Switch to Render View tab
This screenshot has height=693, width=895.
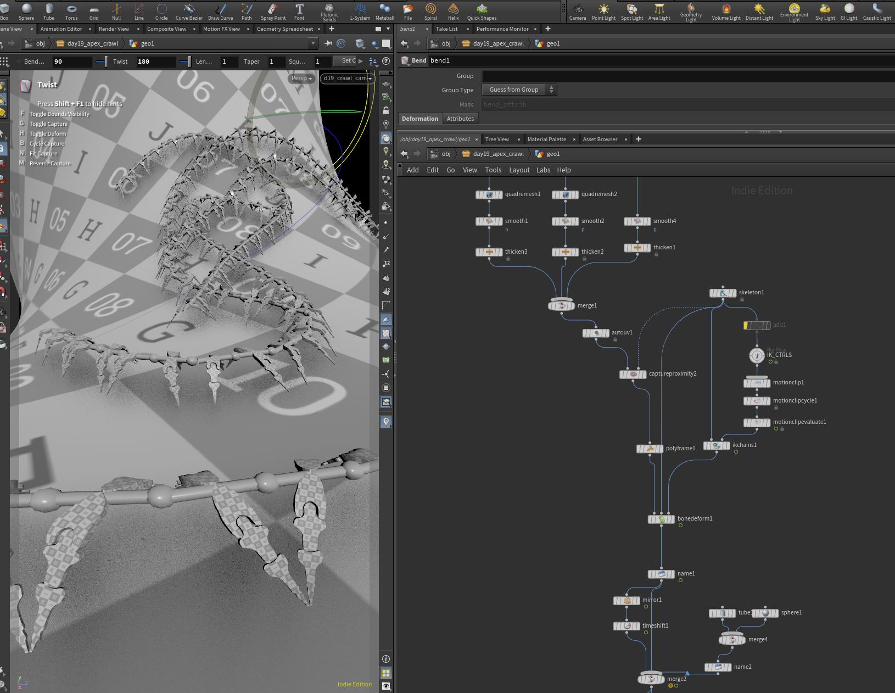pos(114,29)
